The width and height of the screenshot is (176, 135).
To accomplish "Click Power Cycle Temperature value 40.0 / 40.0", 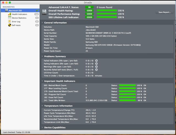I will coord(90,113).
